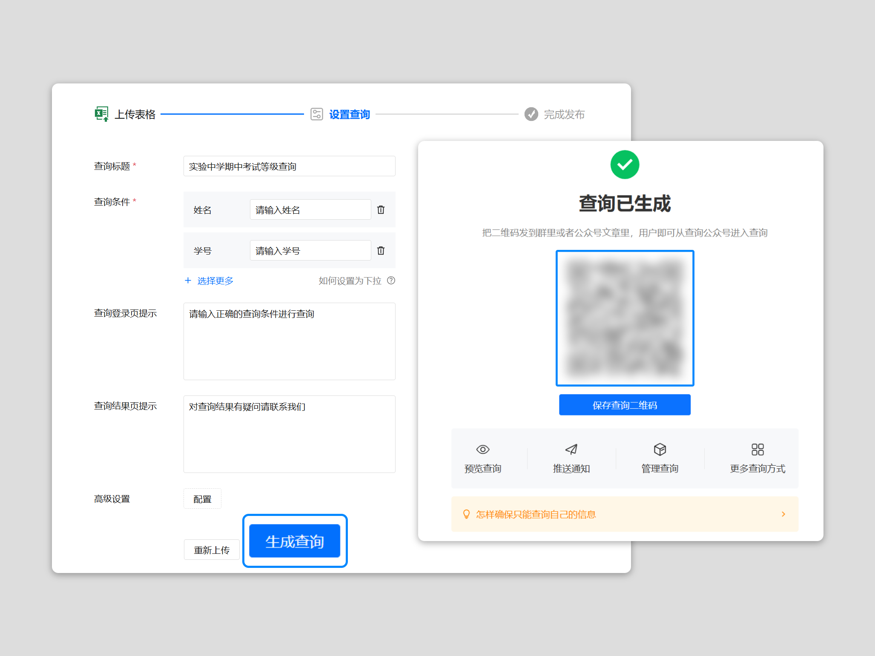Open 怎样确保只能查询自己的信息 tip
This screenshot has width=875, height=656.
536,515
